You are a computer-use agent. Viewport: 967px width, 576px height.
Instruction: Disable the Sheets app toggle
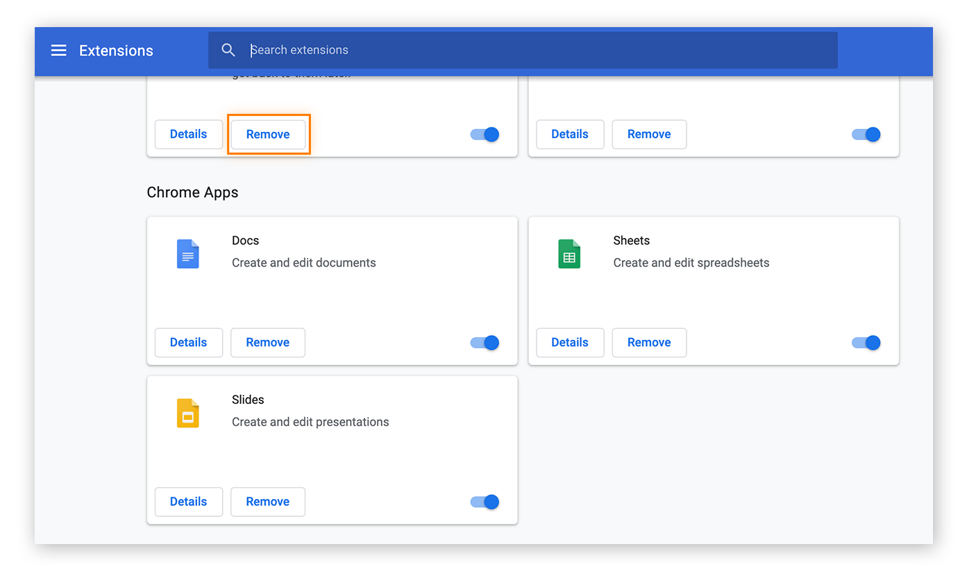(x=866, y=343)
